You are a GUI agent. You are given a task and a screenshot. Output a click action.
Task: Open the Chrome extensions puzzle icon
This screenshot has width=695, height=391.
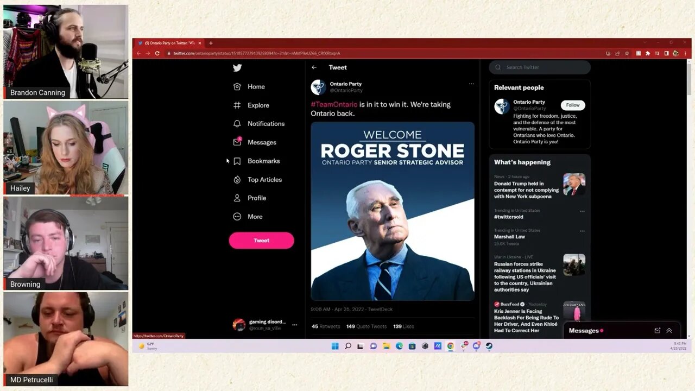point(648,53)
